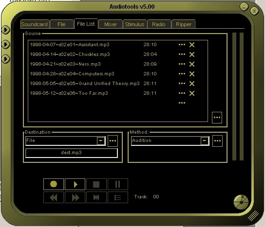
Task: Go to the Ripper tab
Action: tap(184, 24)
